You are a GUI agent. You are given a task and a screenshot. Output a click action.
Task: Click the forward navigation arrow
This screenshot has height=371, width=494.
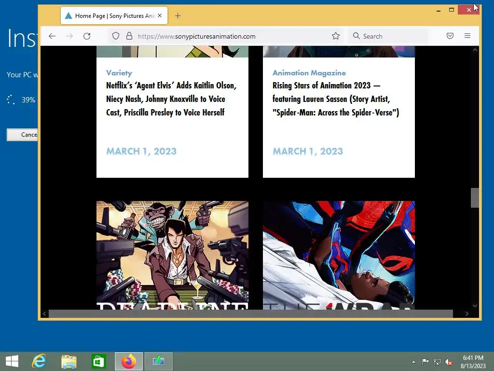[x=69, y=36]
